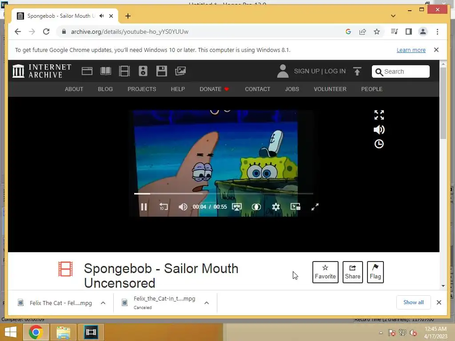Toggle the side volume speaker icon

coord(379,130)
